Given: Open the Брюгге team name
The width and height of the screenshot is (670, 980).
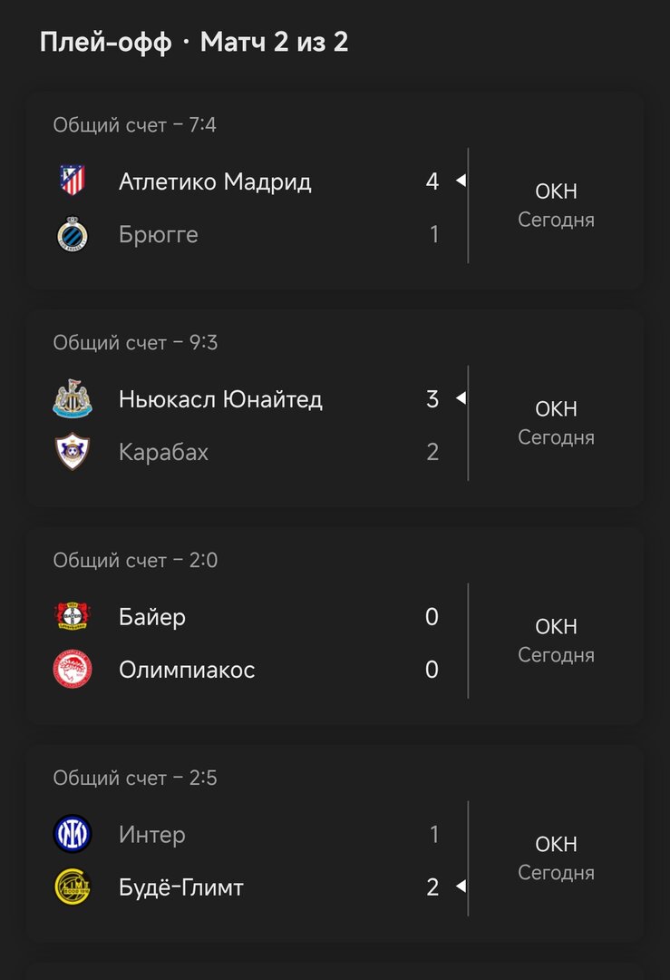Looking at the screenshot, I should 158,235.
